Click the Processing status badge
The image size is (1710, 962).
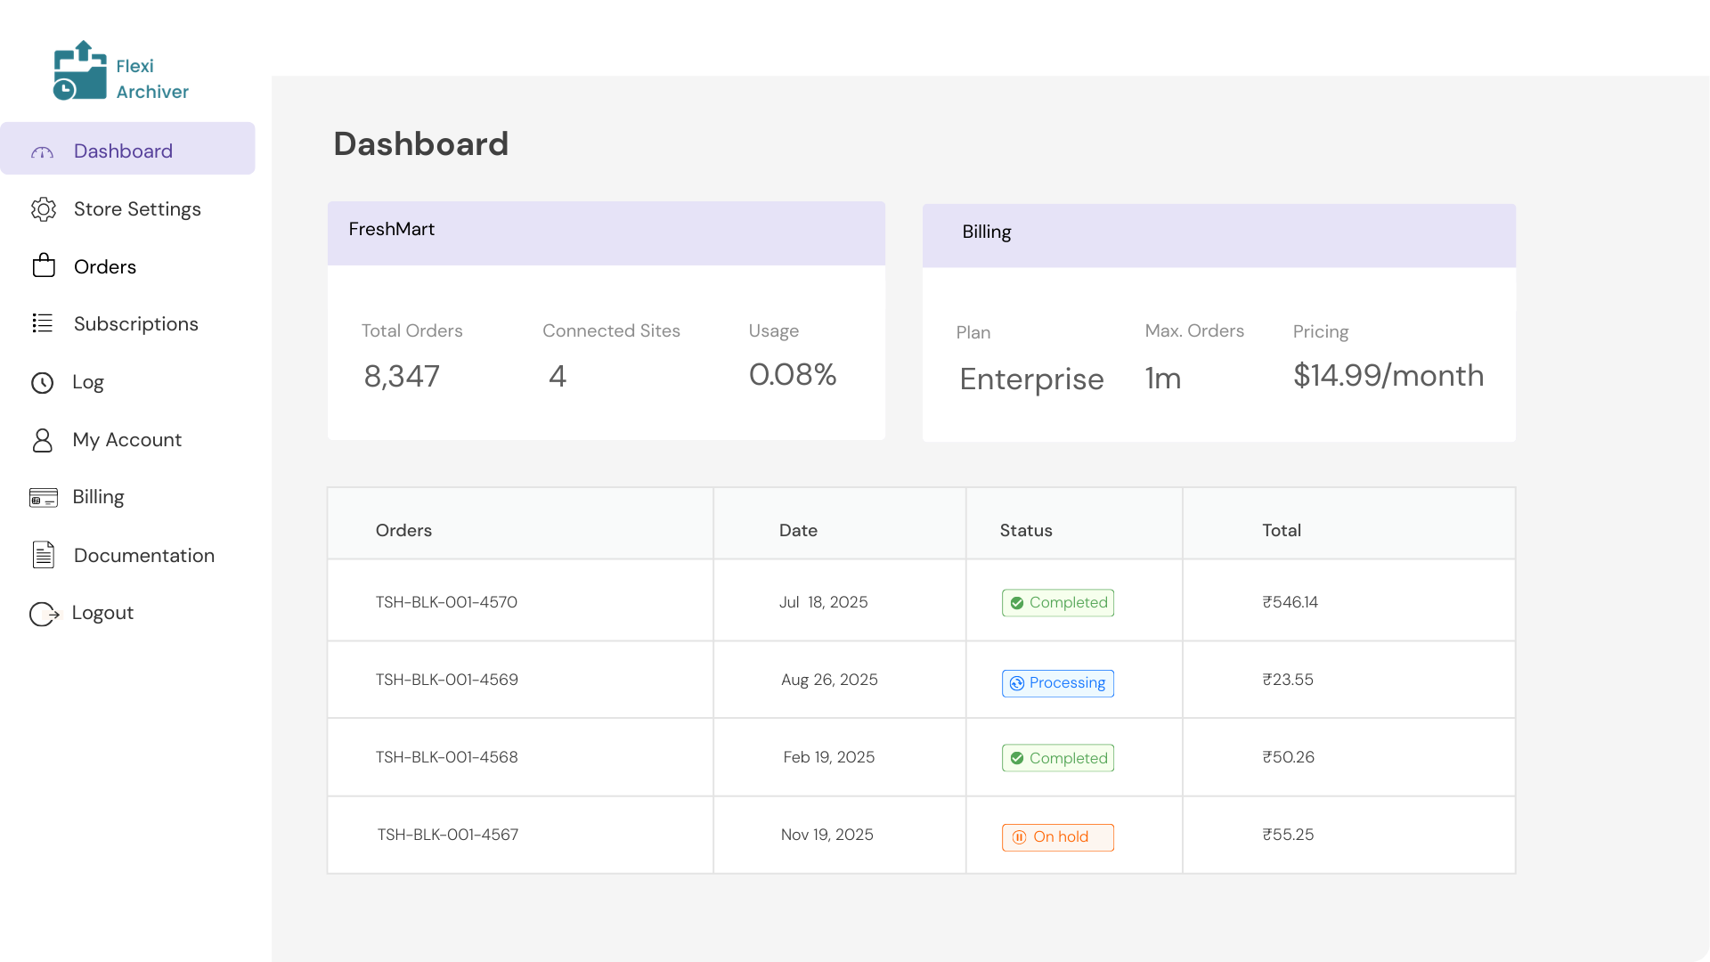[1057, 683]
